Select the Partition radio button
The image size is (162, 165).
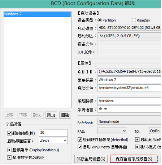pyautogui.click(x=99, y=20)
